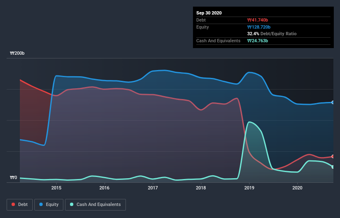The image size is (340, 218).
Task: Click the red Debt endpoint marker
Action: tap(333, 156)
